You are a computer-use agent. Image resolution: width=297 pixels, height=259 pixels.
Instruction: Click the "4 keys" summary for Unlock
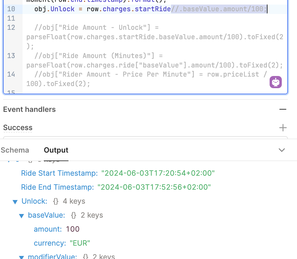tap(74, 201)
